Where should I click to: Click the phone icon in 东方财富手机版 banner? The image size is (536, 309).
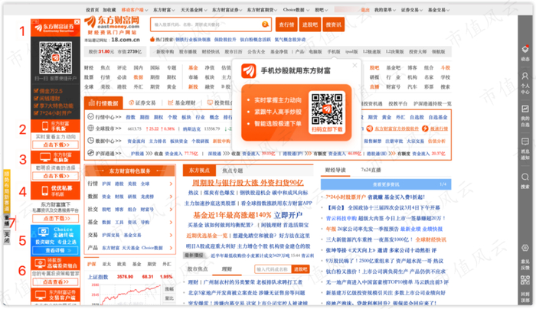click(45, 126)
